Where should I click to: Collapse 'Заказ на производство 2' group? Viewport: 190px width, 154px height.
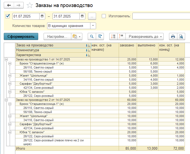6,100
